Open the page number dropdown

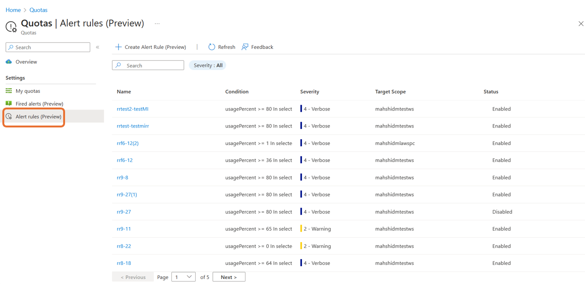pos(183,277)
